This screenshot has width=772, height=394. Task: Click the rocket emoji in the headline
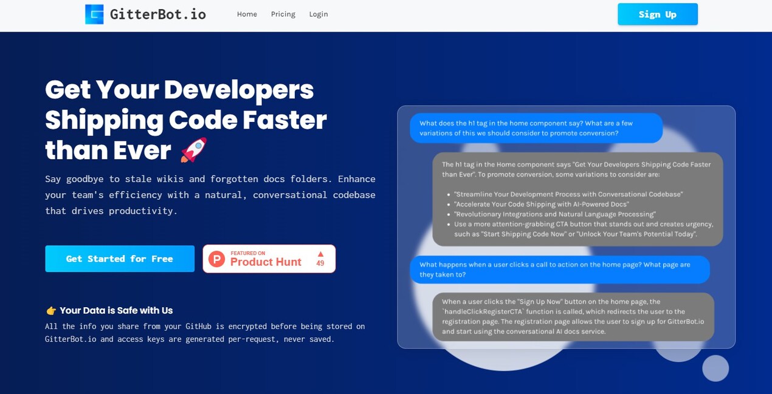coord(194,150)
